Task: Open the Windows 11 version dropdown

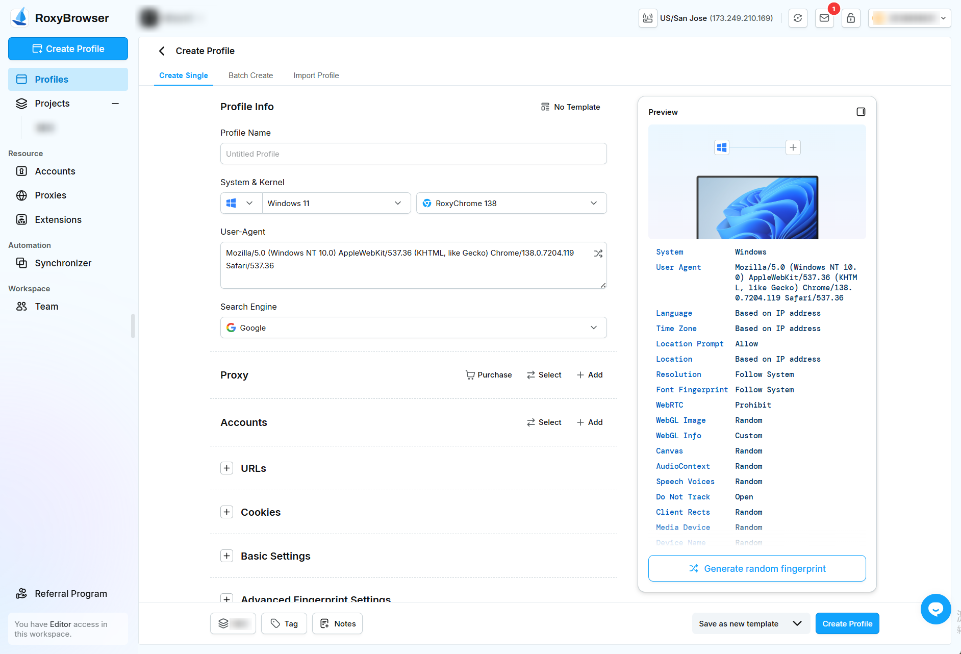Action: (x=336, y=203)
